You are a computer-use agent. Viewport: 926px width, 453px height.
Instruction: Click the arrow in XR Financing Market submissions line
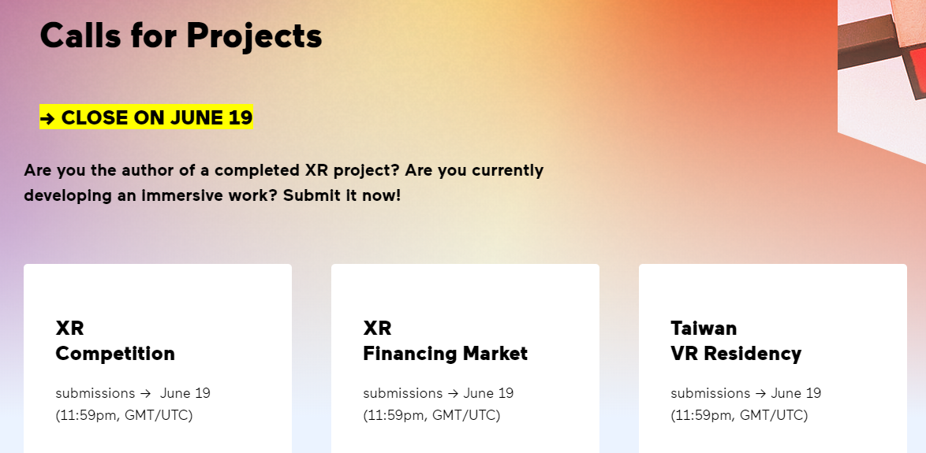(x=453, y=393)
